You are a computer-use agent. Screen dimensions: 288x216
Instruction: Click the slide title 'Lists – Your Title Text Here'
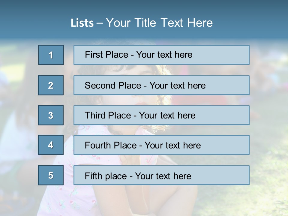coord(142,23)
